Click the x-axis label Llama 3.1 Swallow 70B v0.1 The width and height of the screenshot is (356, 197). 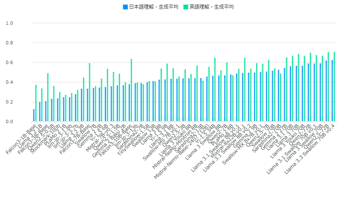291,149
